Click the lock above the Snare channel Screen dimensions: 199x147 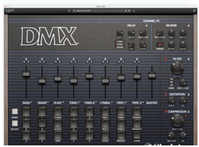click(x=42, y=59)
